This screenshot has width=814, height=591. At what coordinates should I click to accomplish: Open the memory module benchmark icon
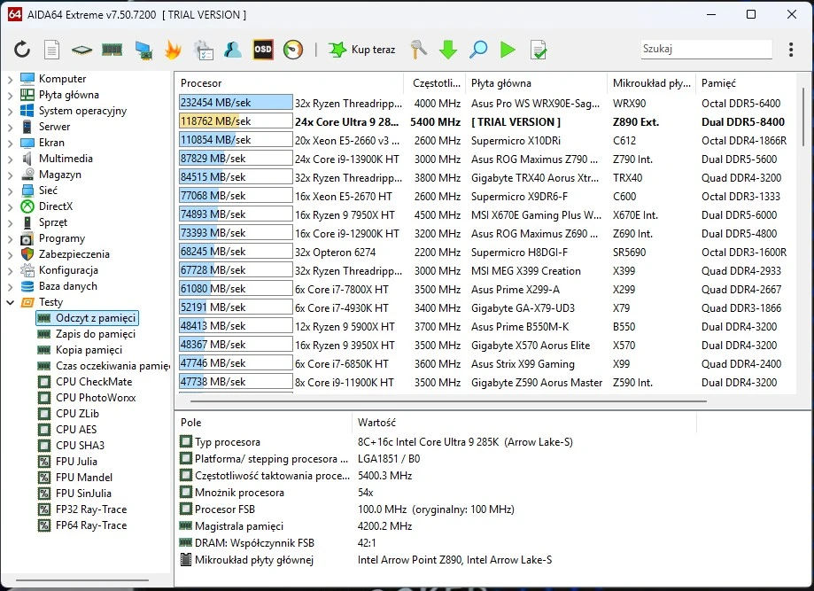[112, 50]
